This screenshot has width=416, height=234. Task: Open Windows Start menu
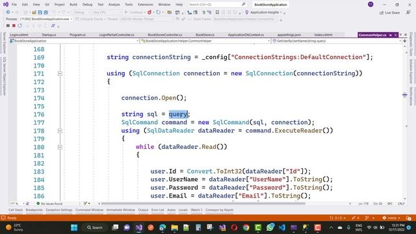click(74, 227)
